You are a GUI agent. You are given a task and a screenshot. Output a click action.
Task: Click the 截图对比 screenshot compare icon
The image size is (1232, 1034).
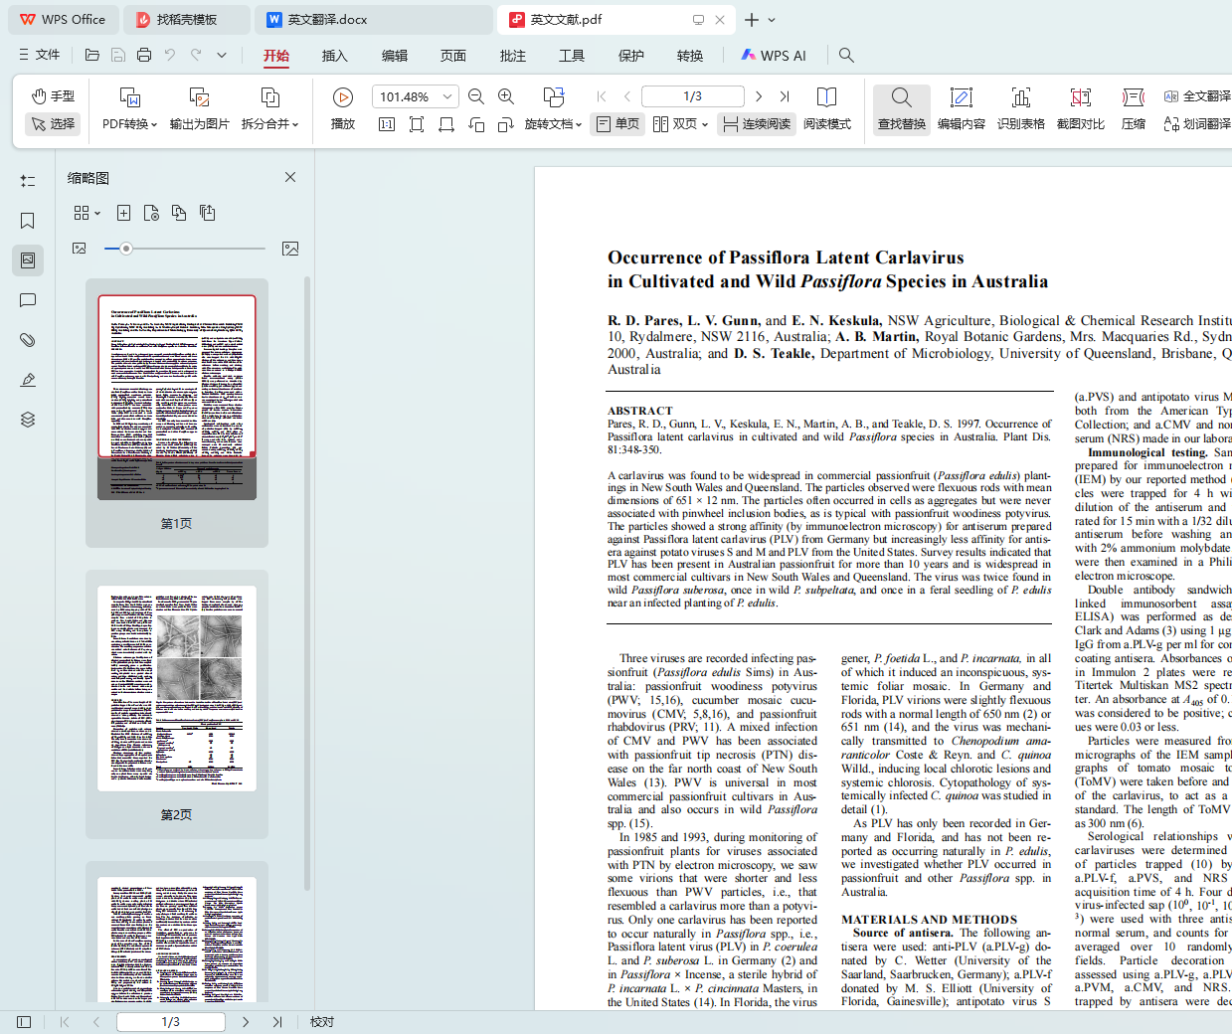1080,107
